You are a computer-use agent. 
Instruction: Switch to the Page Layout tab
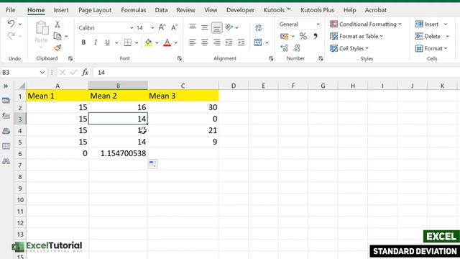pos(95,10)
